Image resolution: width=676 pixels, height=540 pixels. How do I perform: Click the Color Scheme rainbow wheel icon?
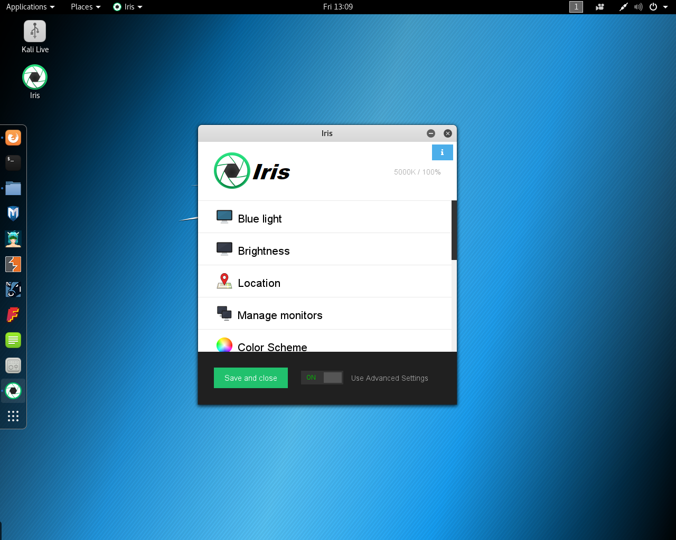[224, 345]
